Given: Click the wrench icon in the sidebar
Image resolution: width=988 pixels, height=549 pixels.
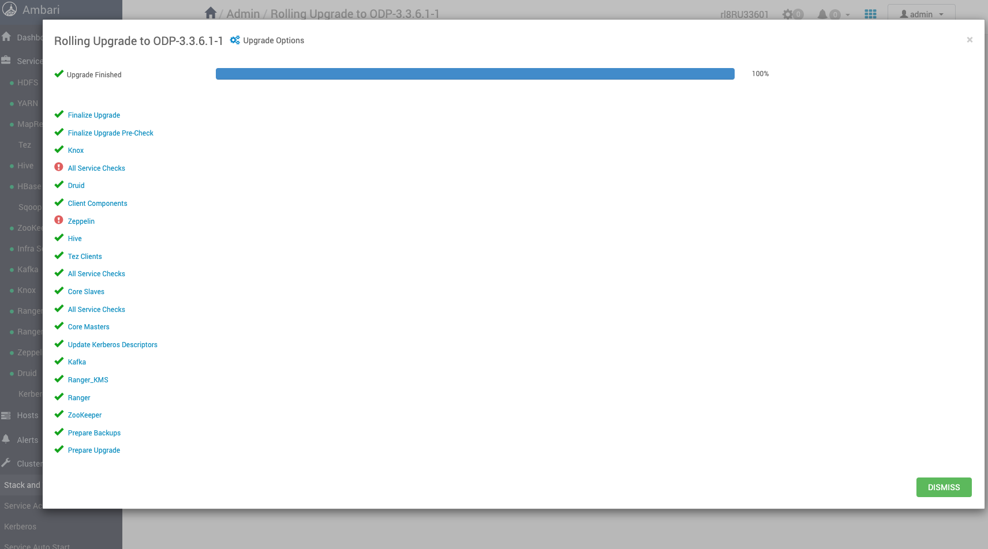Looking at the screenshot, I should (x=6, y=463).
